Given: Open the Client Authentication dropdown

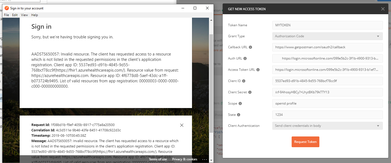Looking at the screenshot, I should point(327,125).
